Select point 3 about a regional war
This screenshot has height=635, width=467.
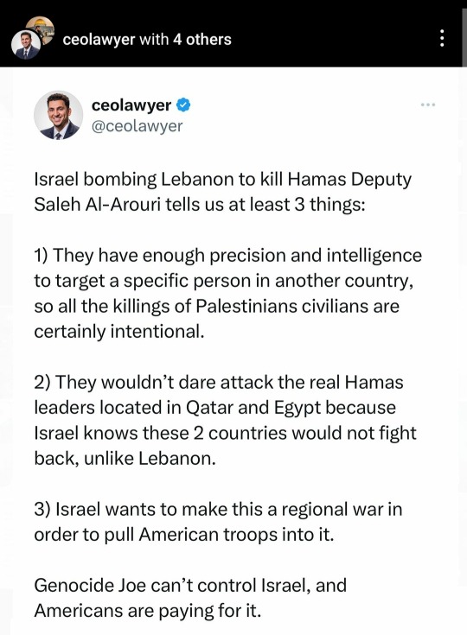click(x=218, y=522)
